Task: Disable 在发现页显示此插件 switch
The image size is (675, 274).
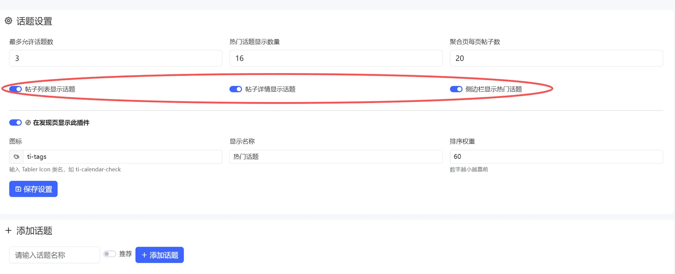Action: [x=15, y=122]
